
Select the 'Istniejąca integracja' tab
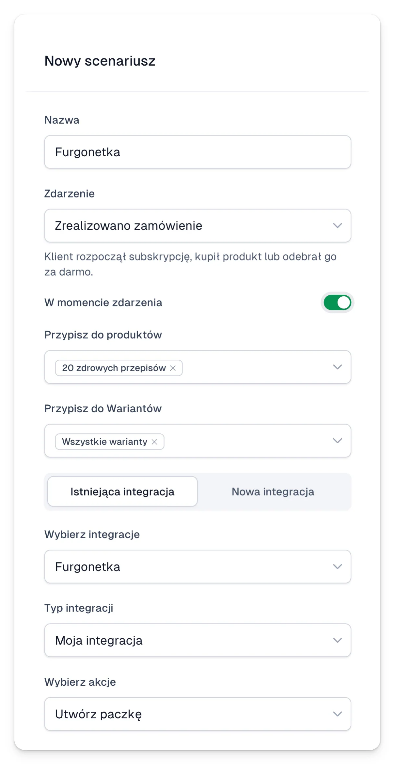point(122,492)
